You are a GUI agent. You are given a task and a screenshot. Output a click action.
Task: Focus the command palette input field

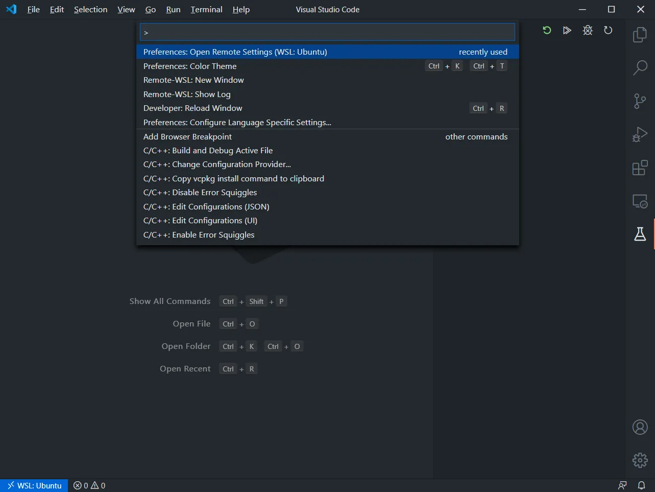click(x=327, y=32)
